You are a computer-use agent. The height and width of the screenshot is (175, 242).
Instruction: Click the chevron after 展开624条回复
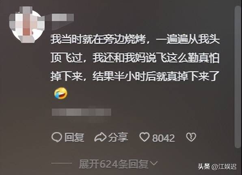(x=154, y=164)
